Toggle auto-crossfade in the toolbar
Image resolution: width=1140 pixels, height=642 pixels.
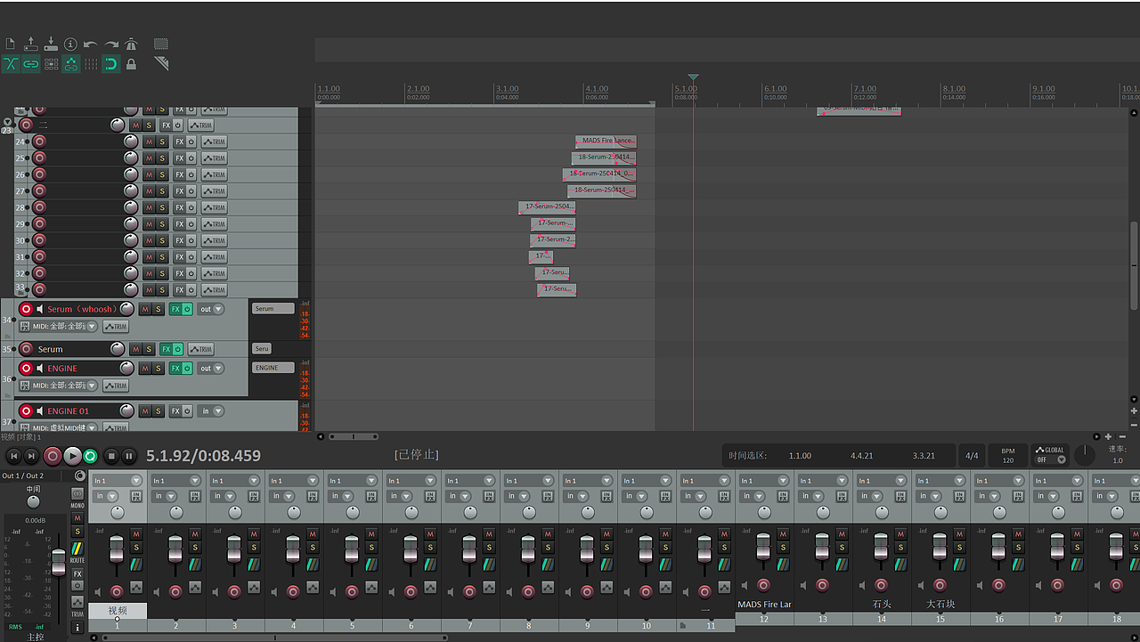10,64
